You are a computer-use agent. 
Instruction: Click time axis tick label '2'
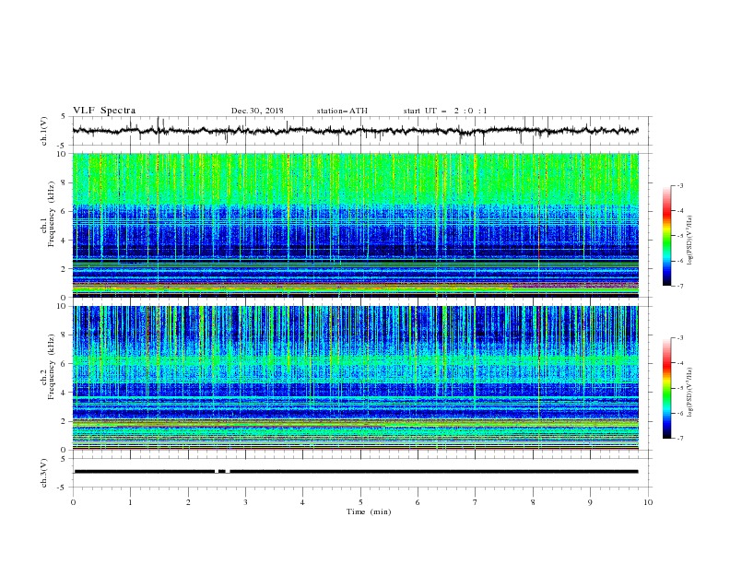click(x=188, y=502)
